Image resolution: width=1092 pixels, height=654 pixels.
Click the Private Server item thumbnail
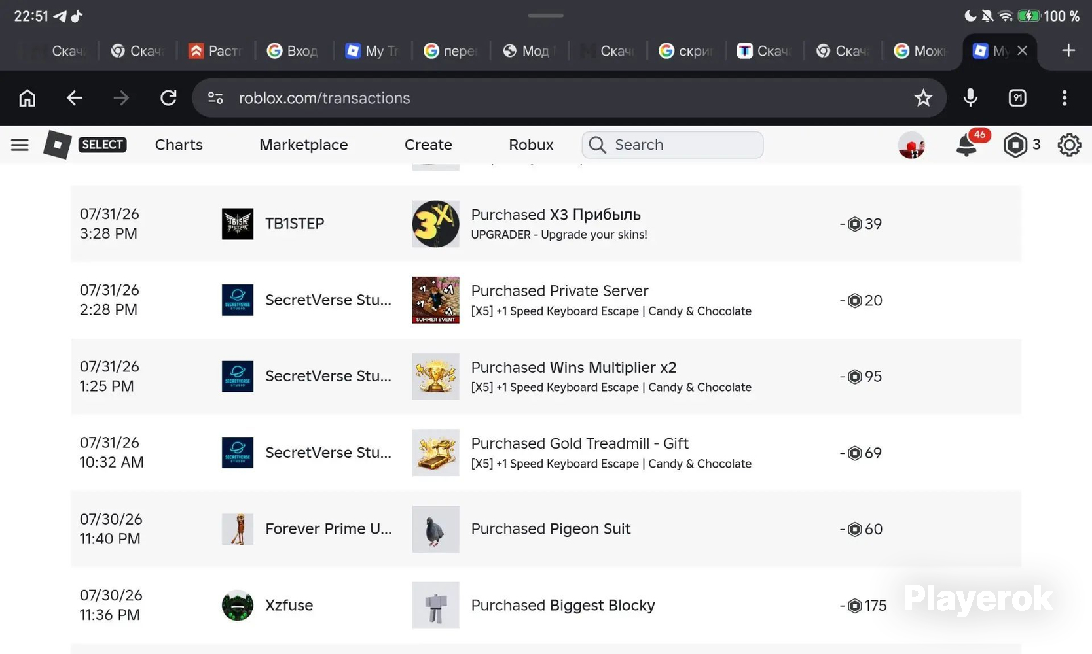tap(435, 300)
